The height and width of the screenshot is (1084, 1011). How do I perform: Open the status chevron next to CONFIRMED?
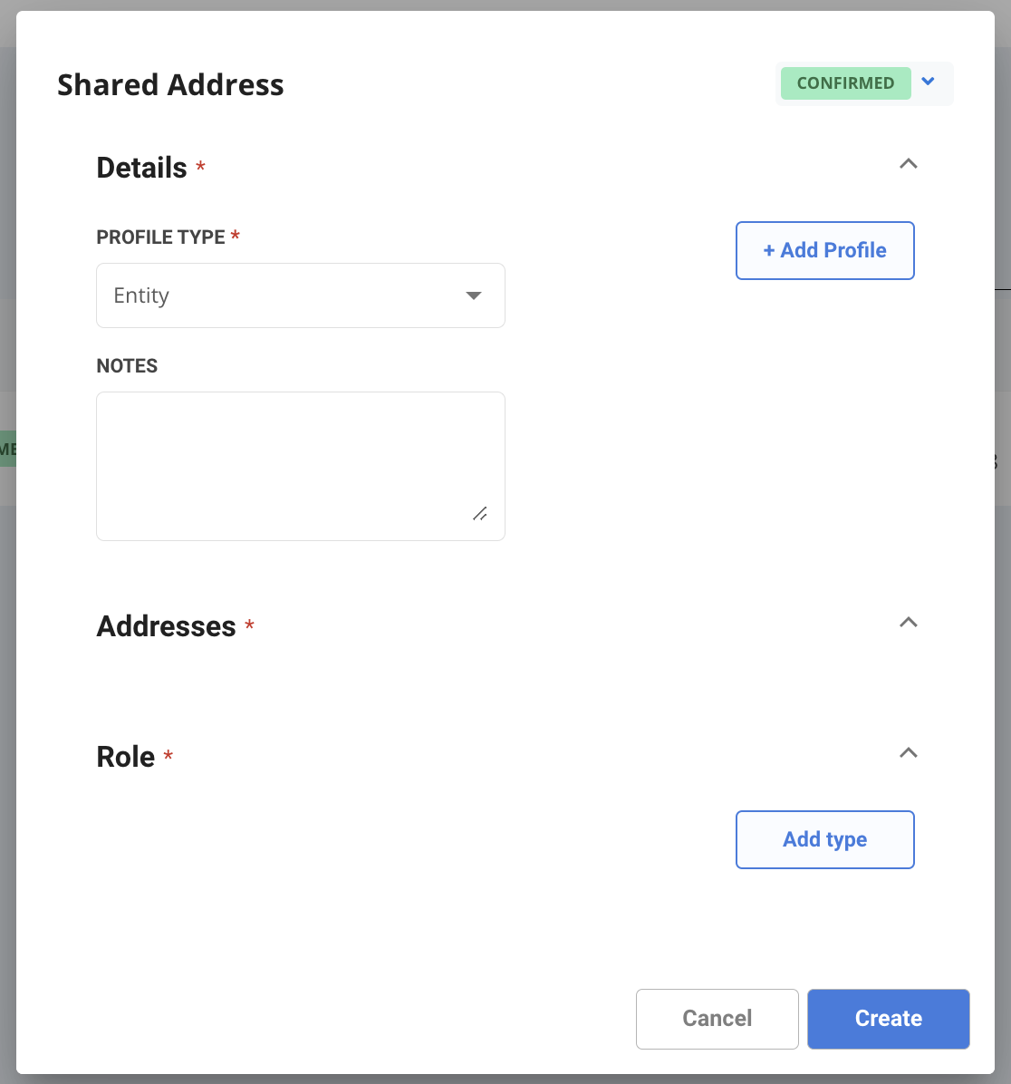928,82
